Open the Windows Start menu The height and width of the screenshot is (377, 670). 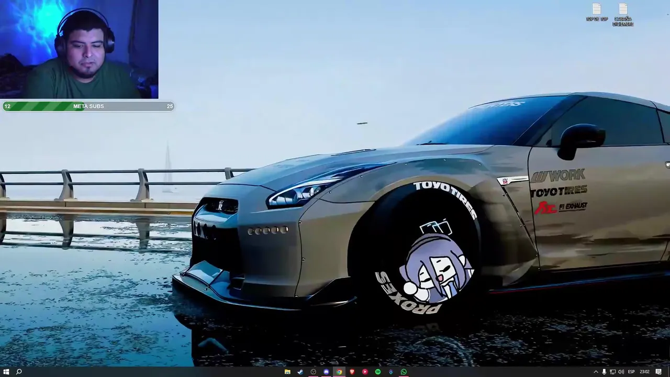[6, 372]
